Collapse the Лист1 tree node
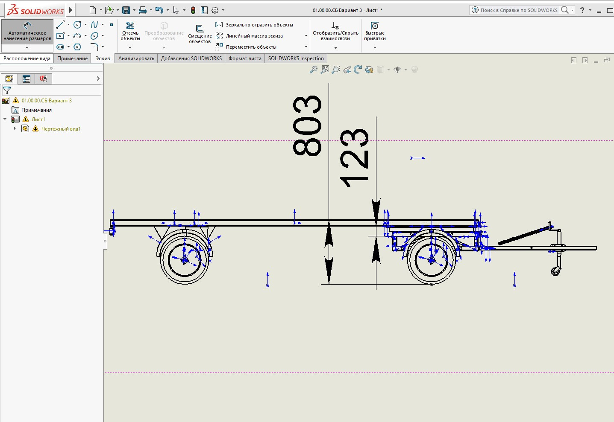 (x=5, y=119)
